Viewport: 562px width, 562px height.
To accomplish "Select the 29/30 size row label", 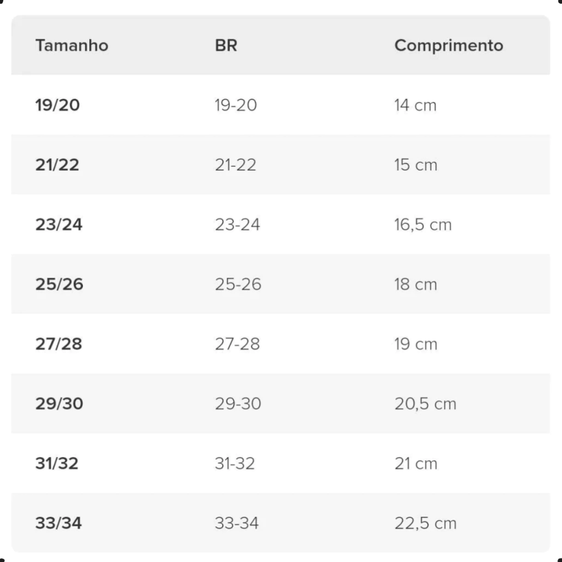I will (x=59, y=404).
